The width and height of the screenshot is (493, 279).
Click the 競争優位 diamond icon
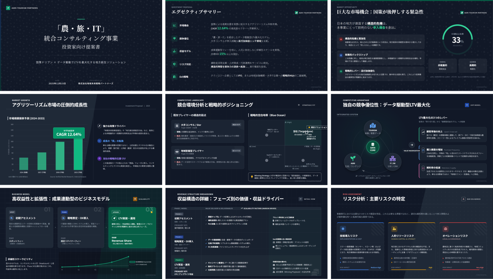click(x=174, y=38)
